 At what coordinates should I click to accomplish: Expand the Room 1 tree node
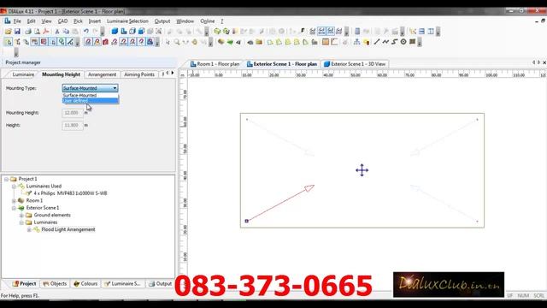[14, 201]
